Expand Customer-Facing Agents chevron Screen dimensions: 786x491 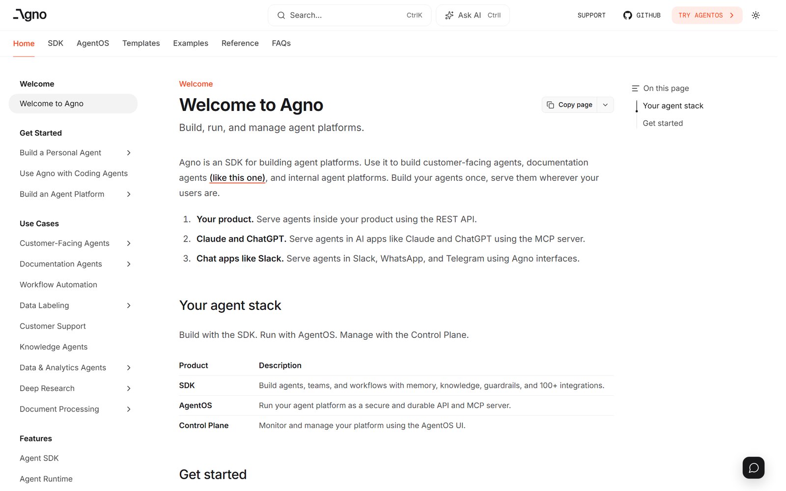point(129,243)
